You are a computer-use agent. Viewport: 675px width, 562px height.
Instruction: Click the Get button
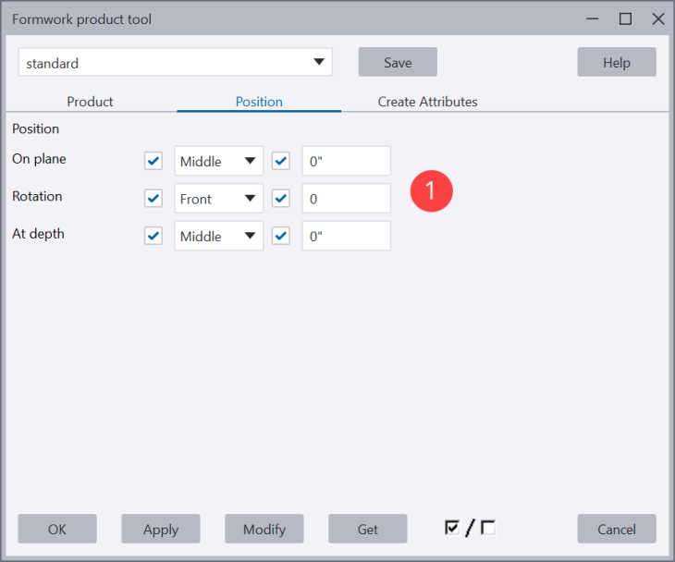pos(367,529)
